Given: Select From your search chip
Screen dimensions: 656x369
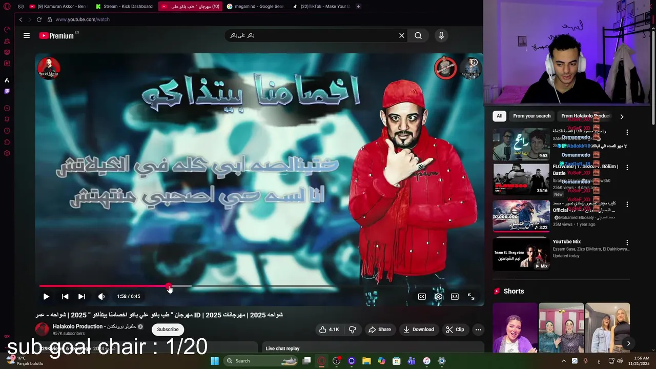Looking at the screenshot, I should click(x=531, y=116).
